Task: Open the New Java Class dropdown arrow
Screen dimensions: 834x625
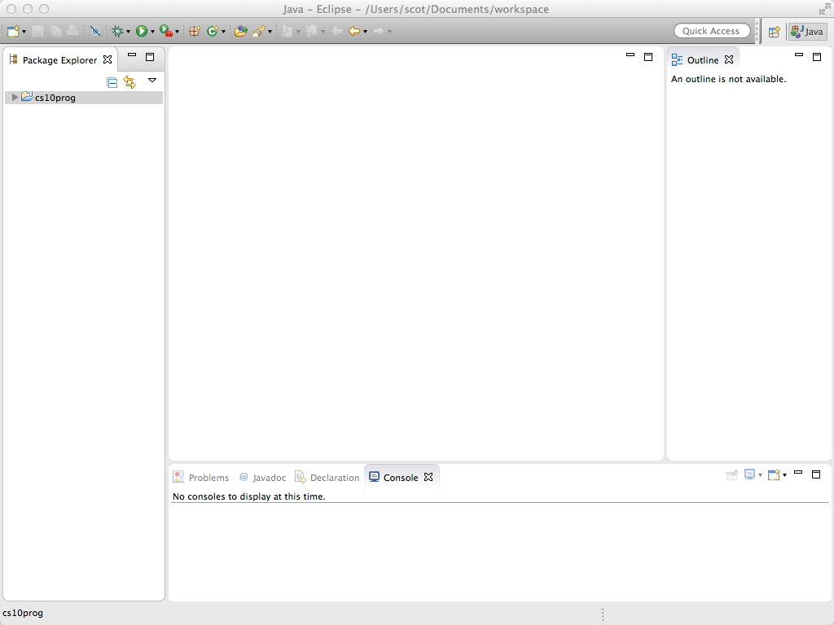Action: point(223,32)
